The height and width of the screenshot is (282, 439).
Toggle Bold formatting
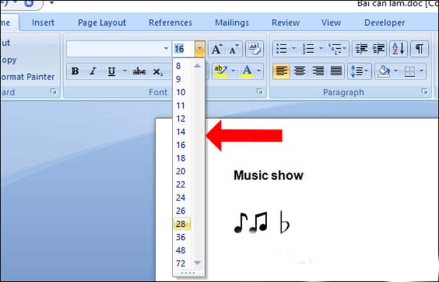tap(75, 71)
